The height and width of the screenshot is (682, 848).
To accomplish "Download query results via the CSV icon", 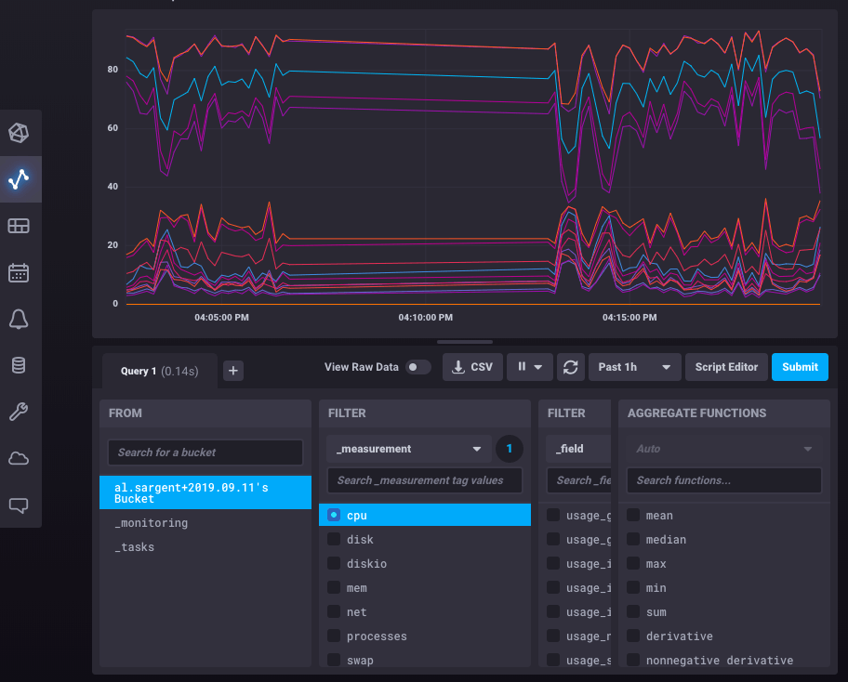I will 471,366.
